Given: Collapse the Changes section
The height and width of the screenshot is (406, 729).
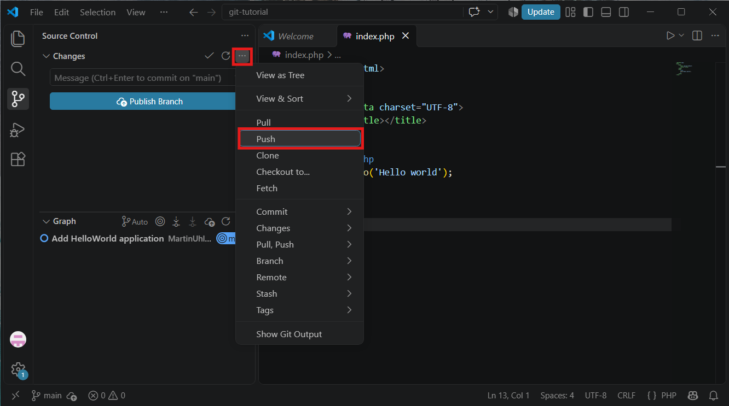Looking at the screenshot, I should click(x=46, y=56).
